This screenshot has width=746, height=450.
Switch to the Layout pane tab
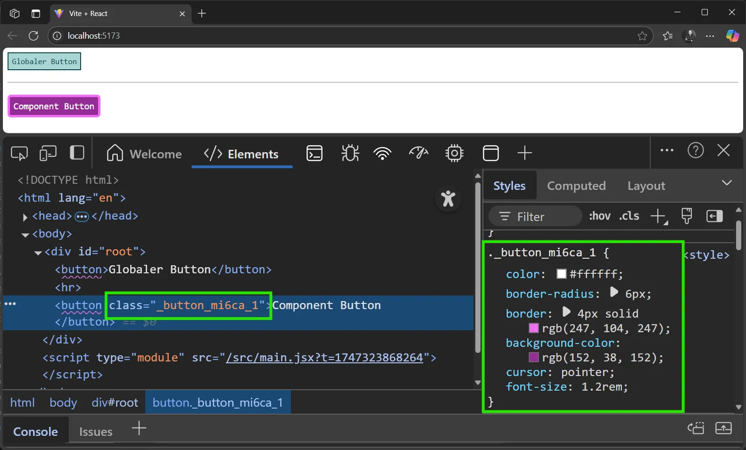coord(646,186)
